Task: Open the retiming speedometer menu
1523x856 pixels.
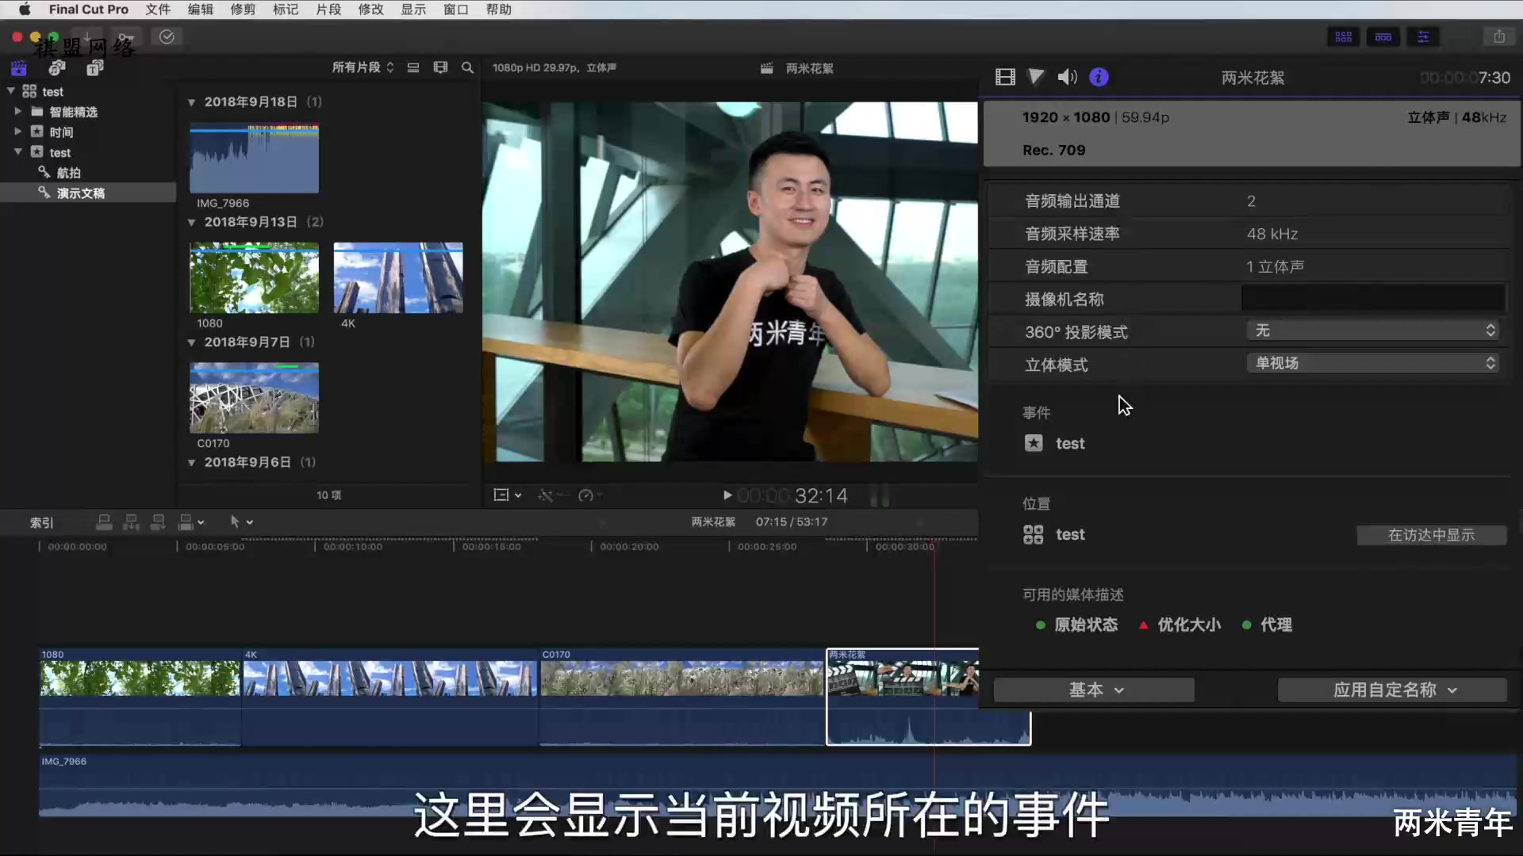Action: [590, 495]
